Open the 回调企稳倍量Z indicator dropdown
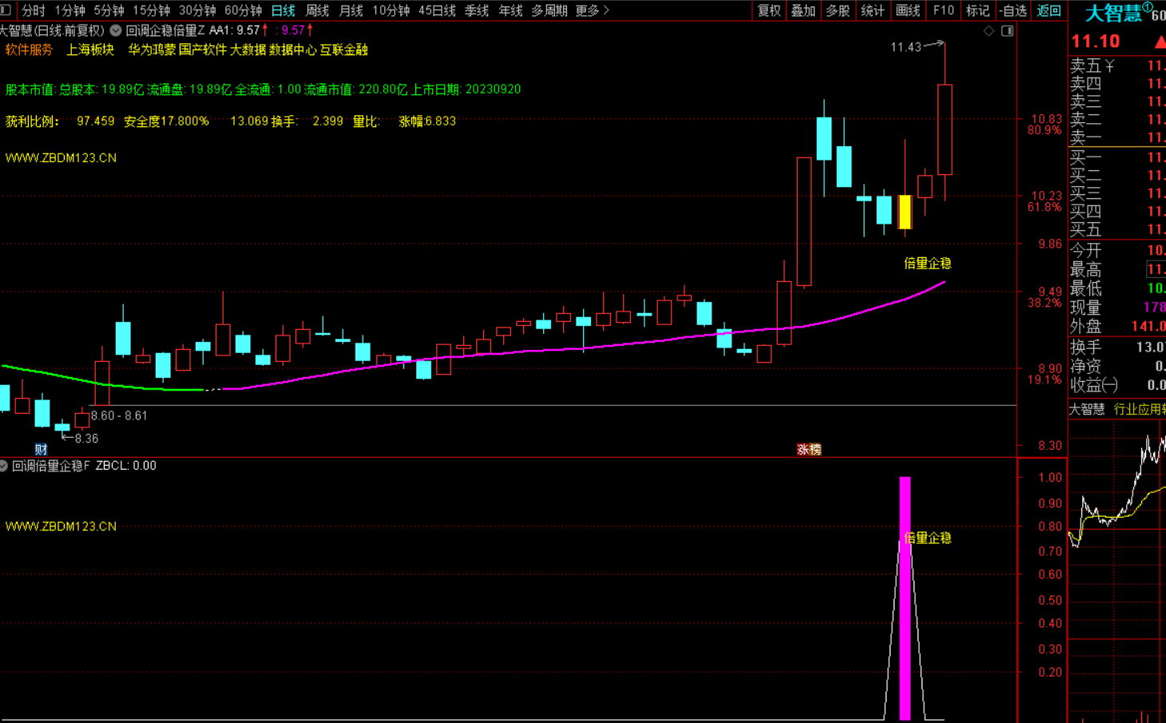This screenshot has width=1166, height=723. point(116,30)
